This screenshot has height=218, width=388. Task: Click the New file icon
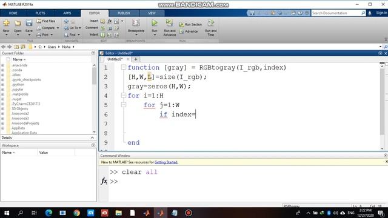6,23
